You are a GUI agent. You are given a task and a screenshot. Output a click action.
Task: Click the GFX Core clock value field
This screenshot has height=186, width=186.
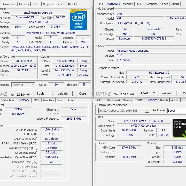point(129,148)
